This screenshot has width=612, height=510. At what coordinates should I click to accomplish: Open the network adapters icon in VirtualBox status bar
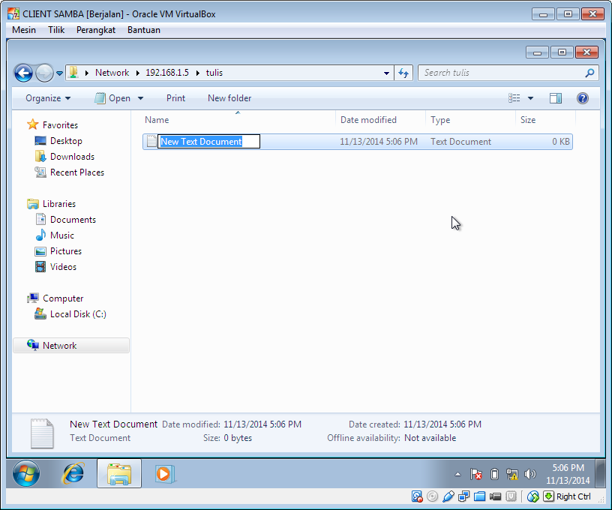464,496
